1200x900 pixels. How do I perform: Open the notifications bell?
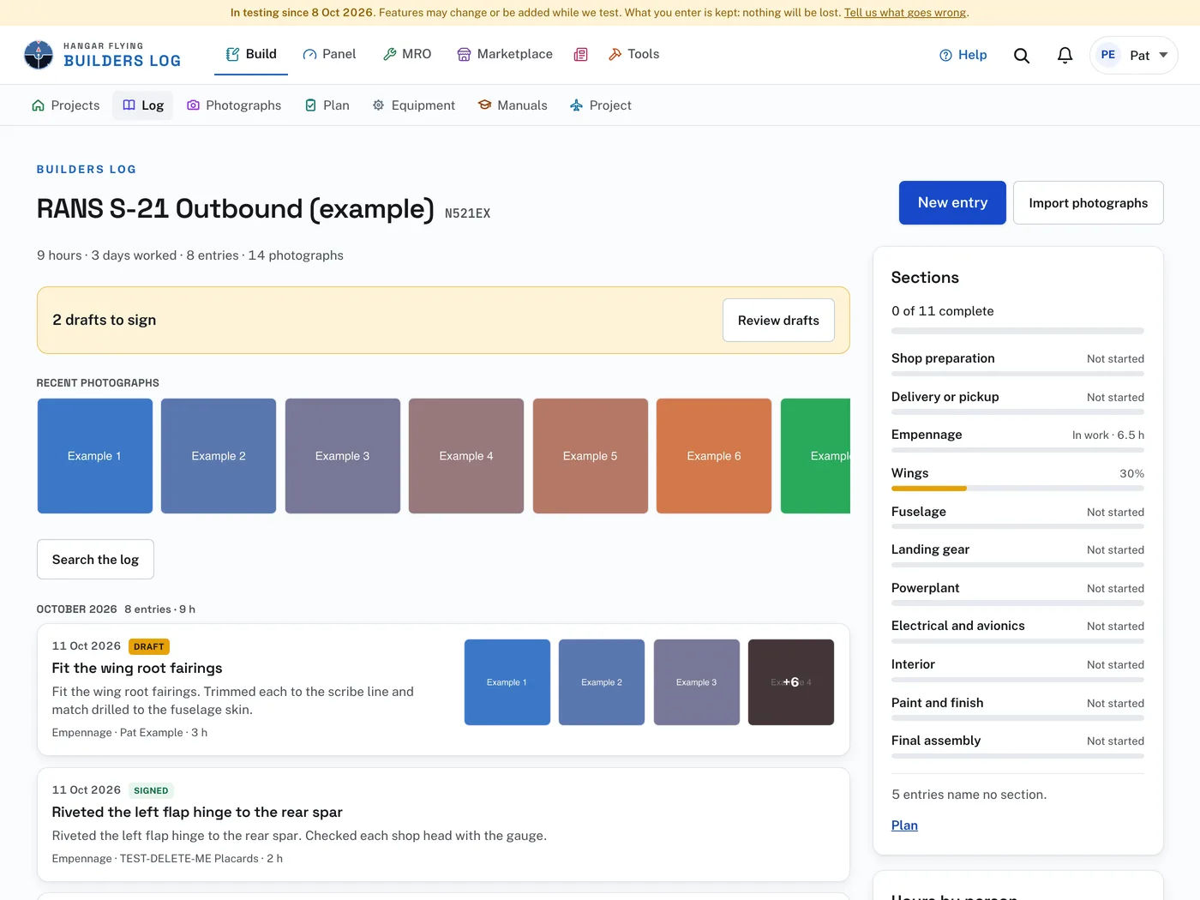tap(1065, 55)
